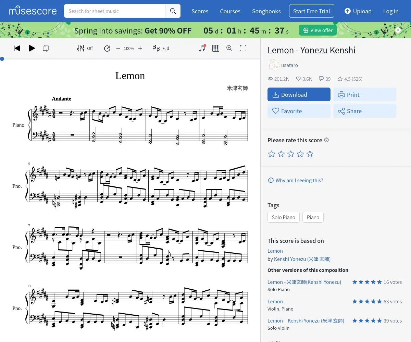Click the 39 votes rating text
The image size is (411, 342).
(393, 320)
